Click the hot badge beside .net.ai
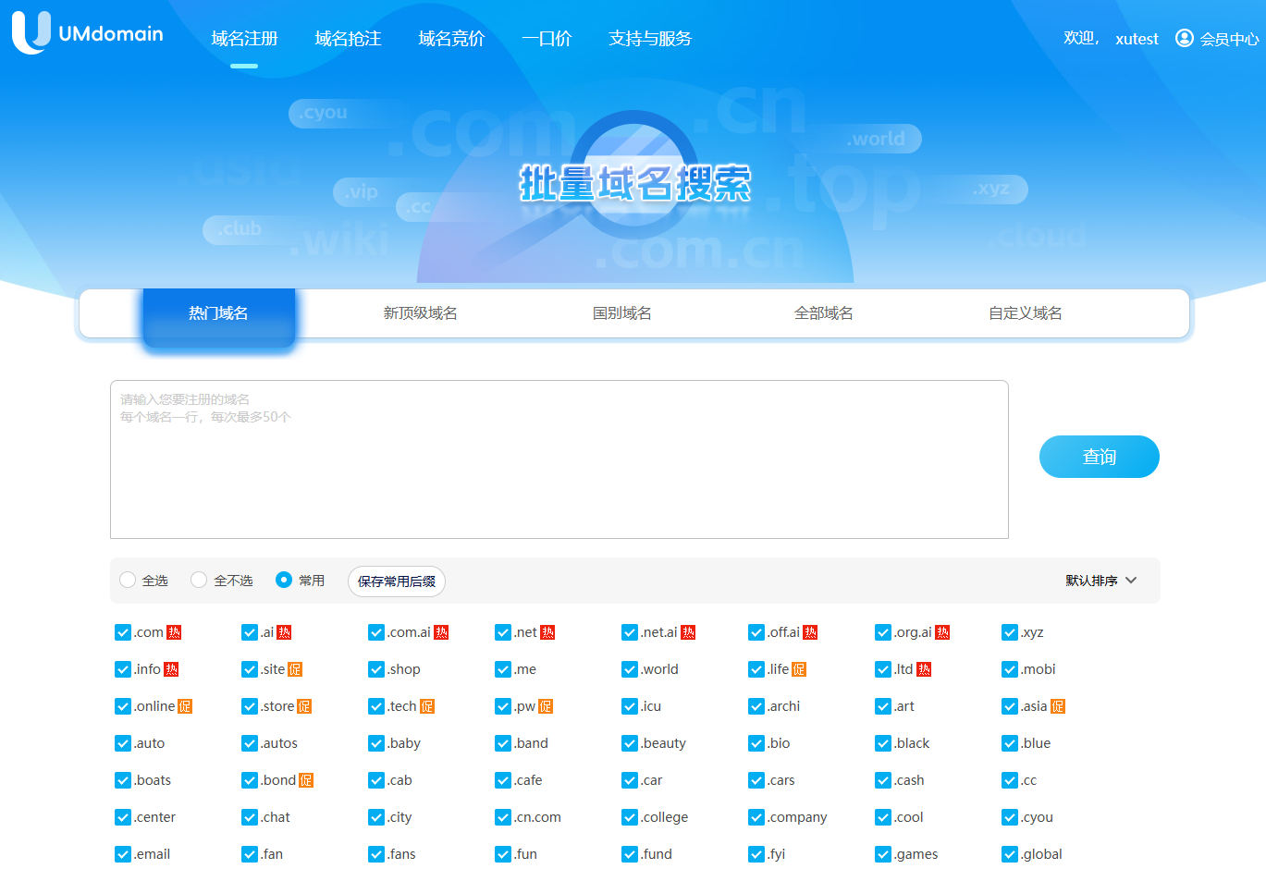Image resolution: width=1266 pixels, height=869 pixels. pos(688,632)
